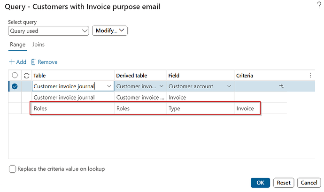This screenshot has height=192, width=324.
Task: Open Table dropdown for Customer invoice journal
Action: click(x=109, y=86)
